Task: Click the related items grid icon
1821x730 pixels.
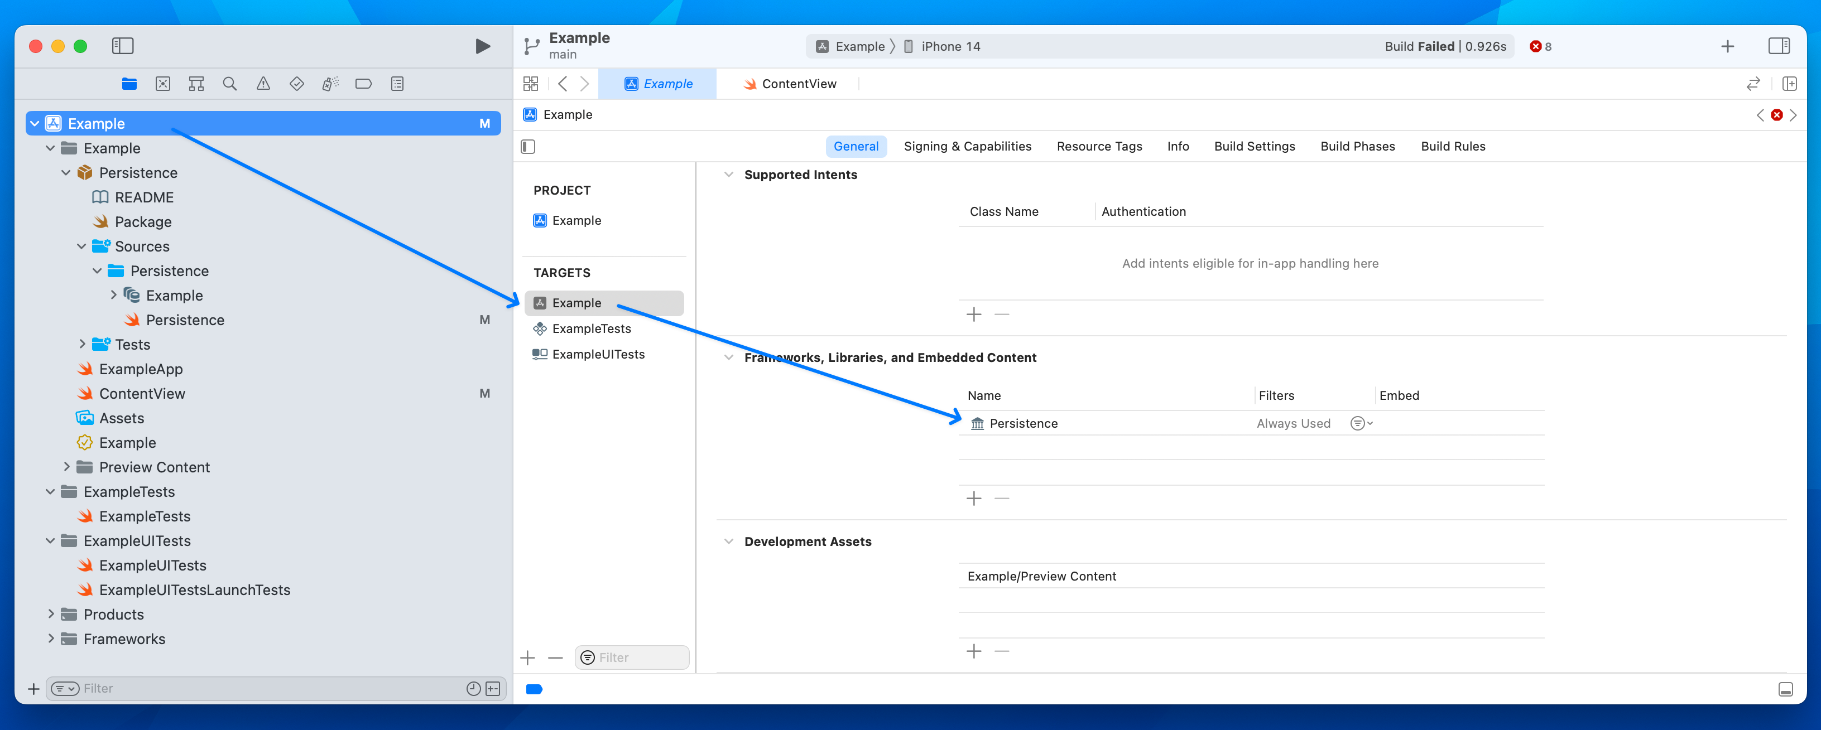Action: (530, 84)
